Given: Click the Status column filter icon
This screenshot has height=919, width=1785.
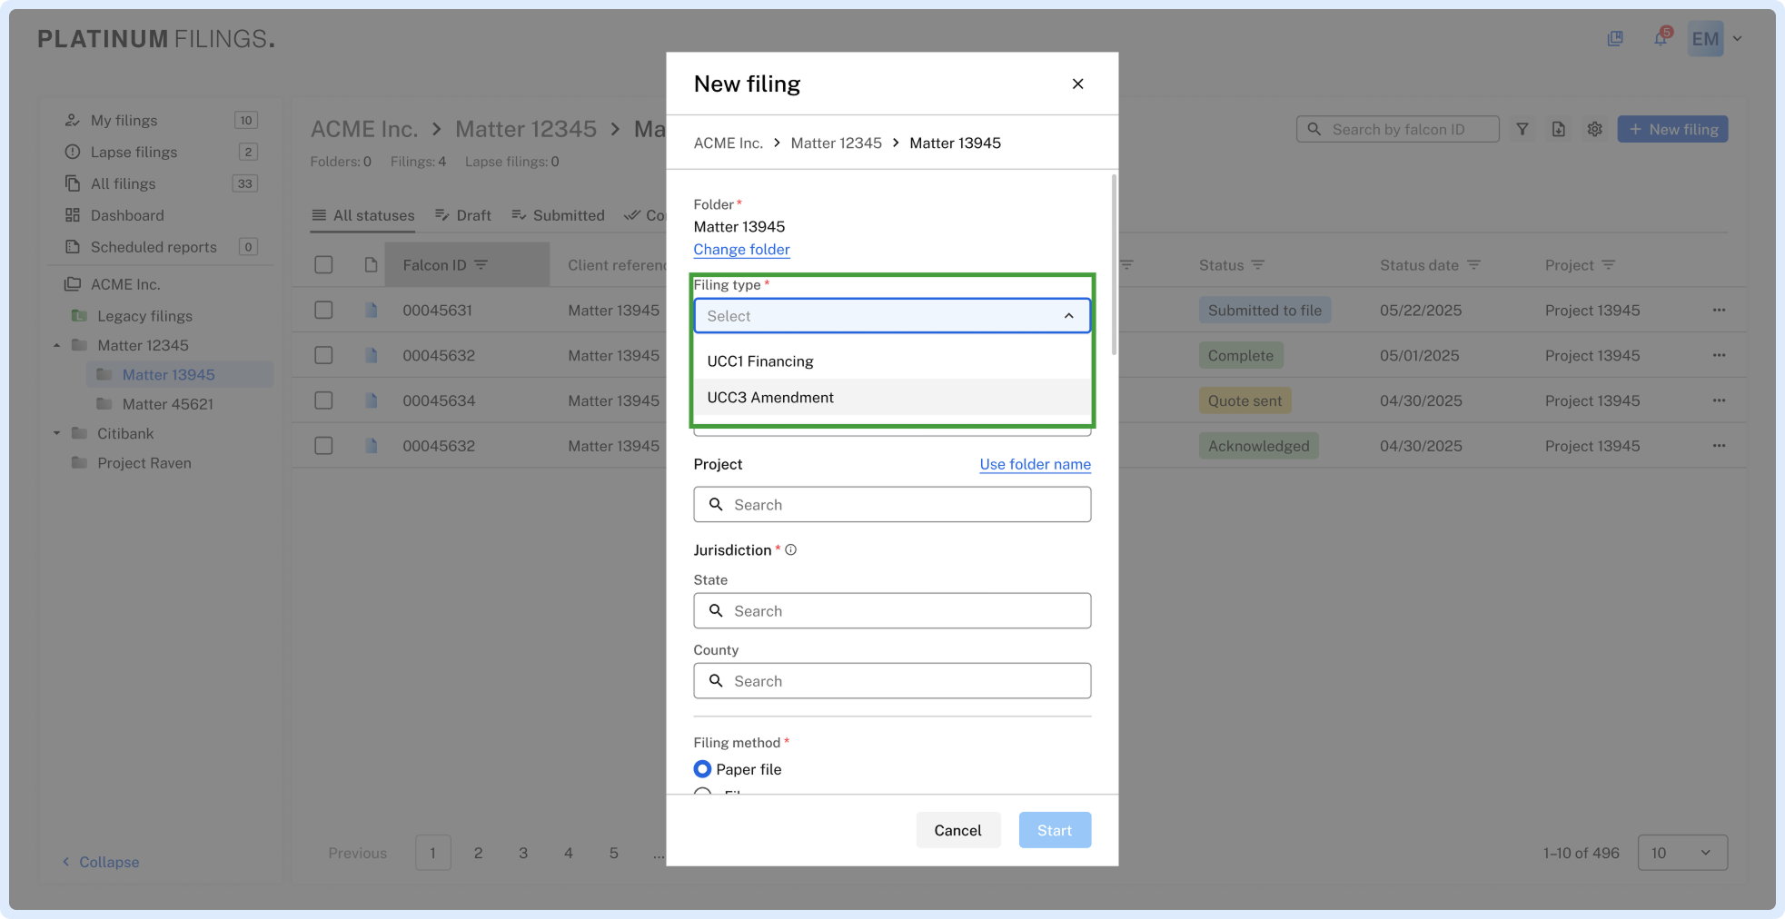Looking at the screenshot, I should (1258, 264).
